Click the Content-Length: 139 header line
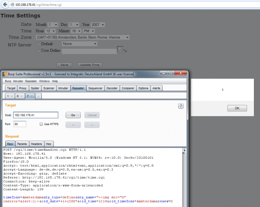 (23, 189)
